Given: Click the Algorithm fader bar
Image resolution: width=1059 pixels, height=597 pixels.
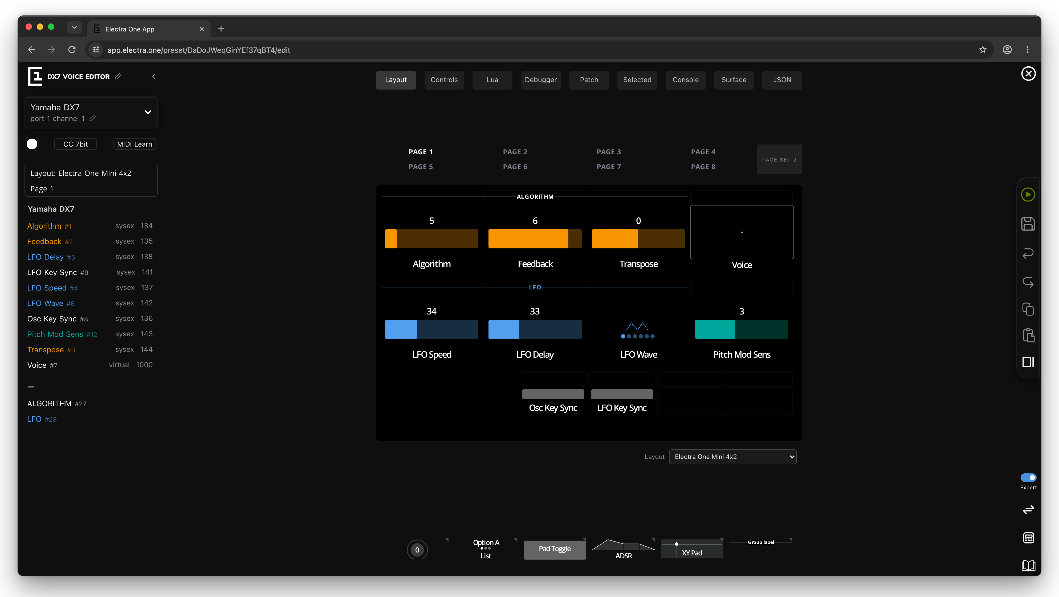Looking at the screenshot, I should tap(431, 239).
